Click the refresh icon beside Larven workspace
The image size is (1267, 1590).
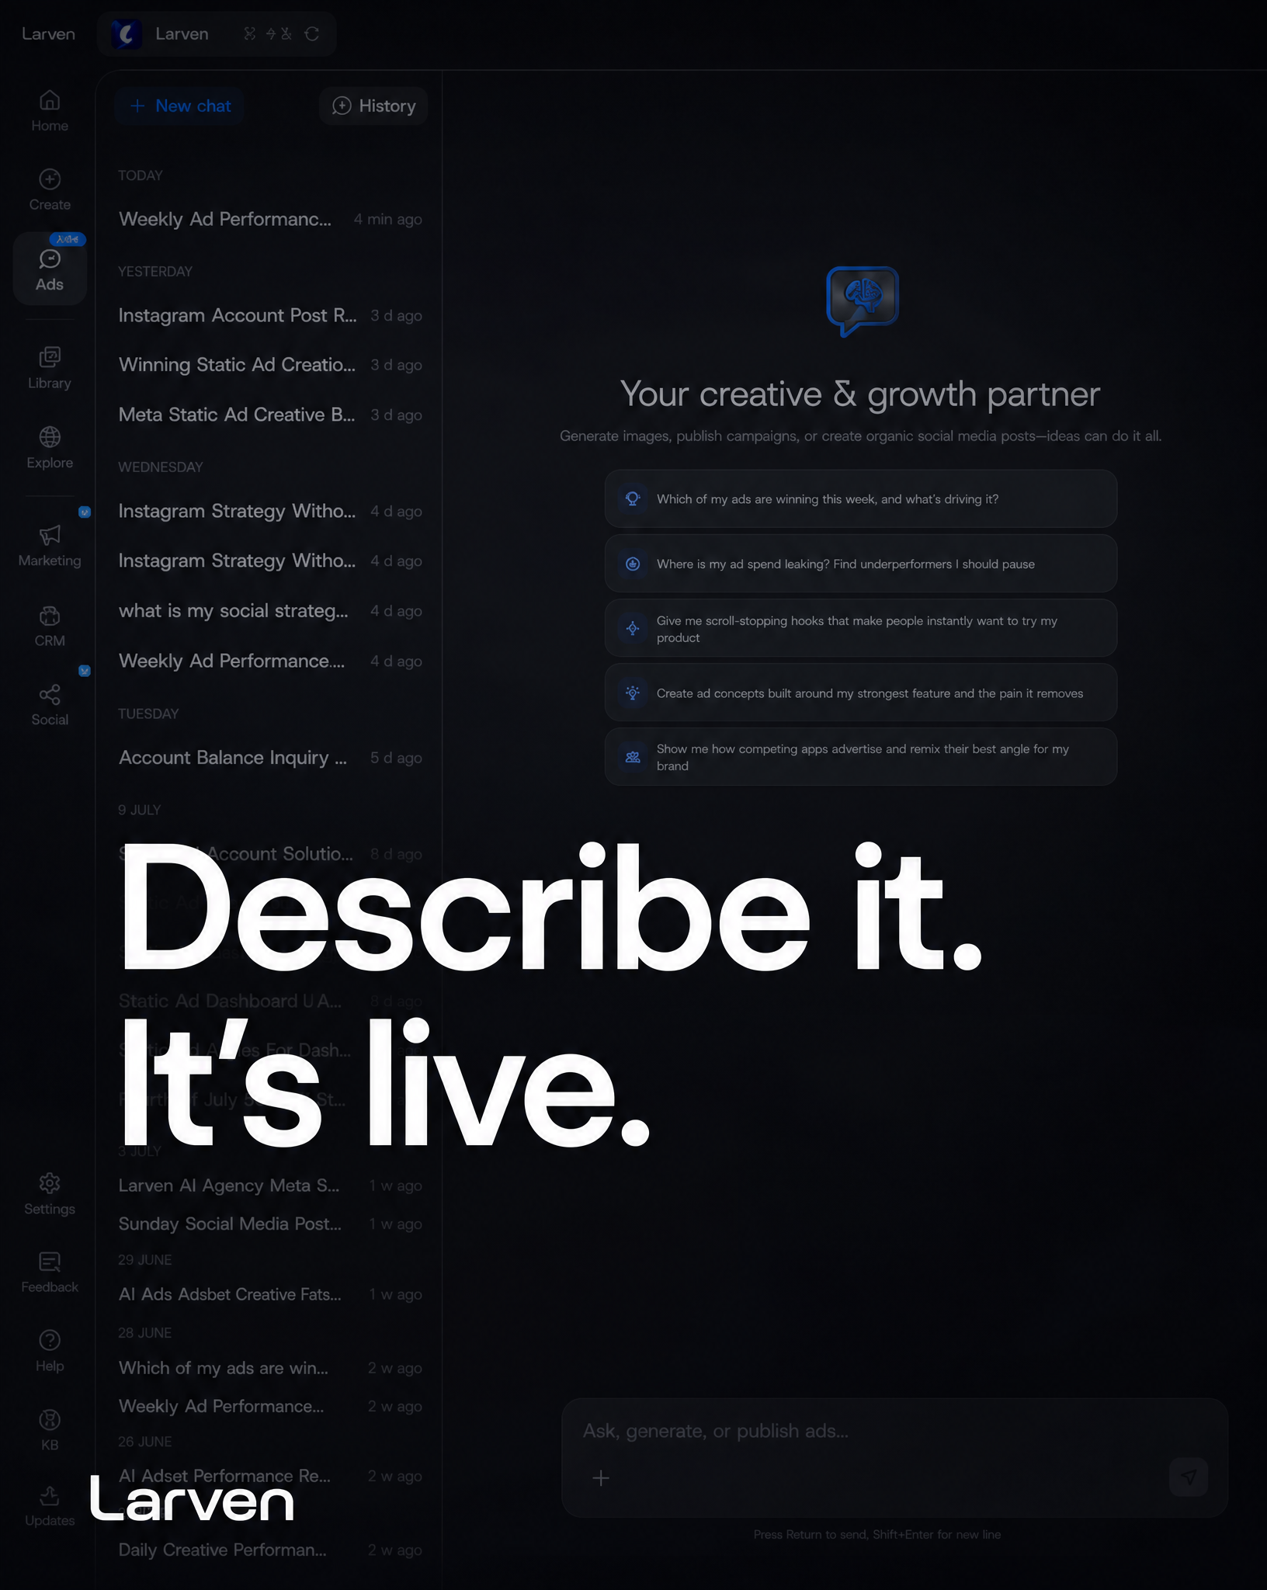point(312,33)
